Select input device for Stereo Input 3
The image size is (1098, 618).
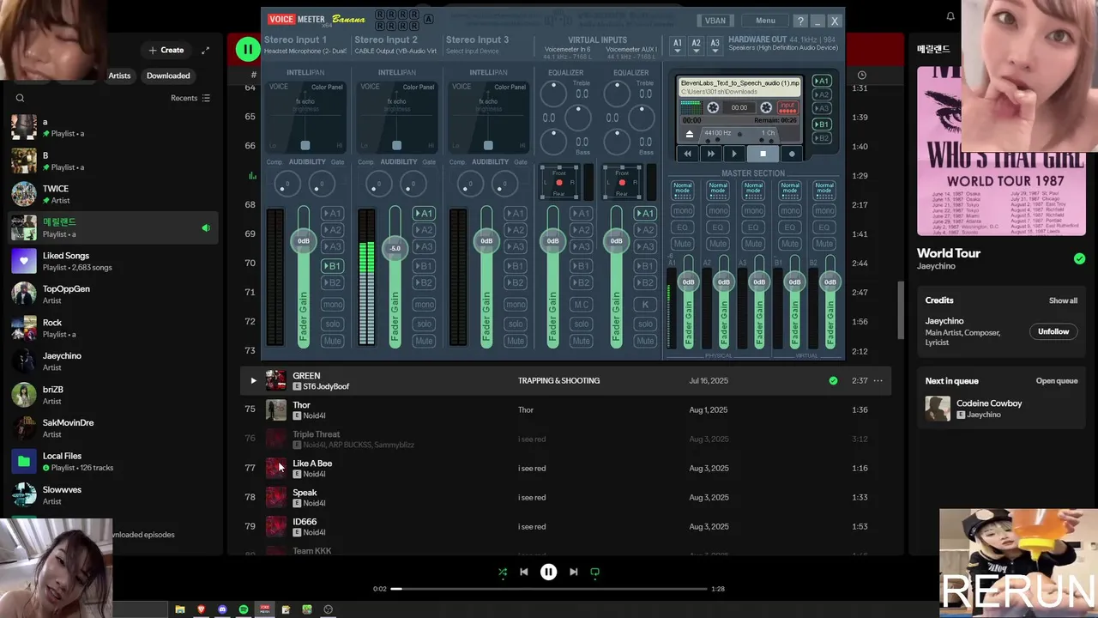pyautogui.click(x=473, y=51)
